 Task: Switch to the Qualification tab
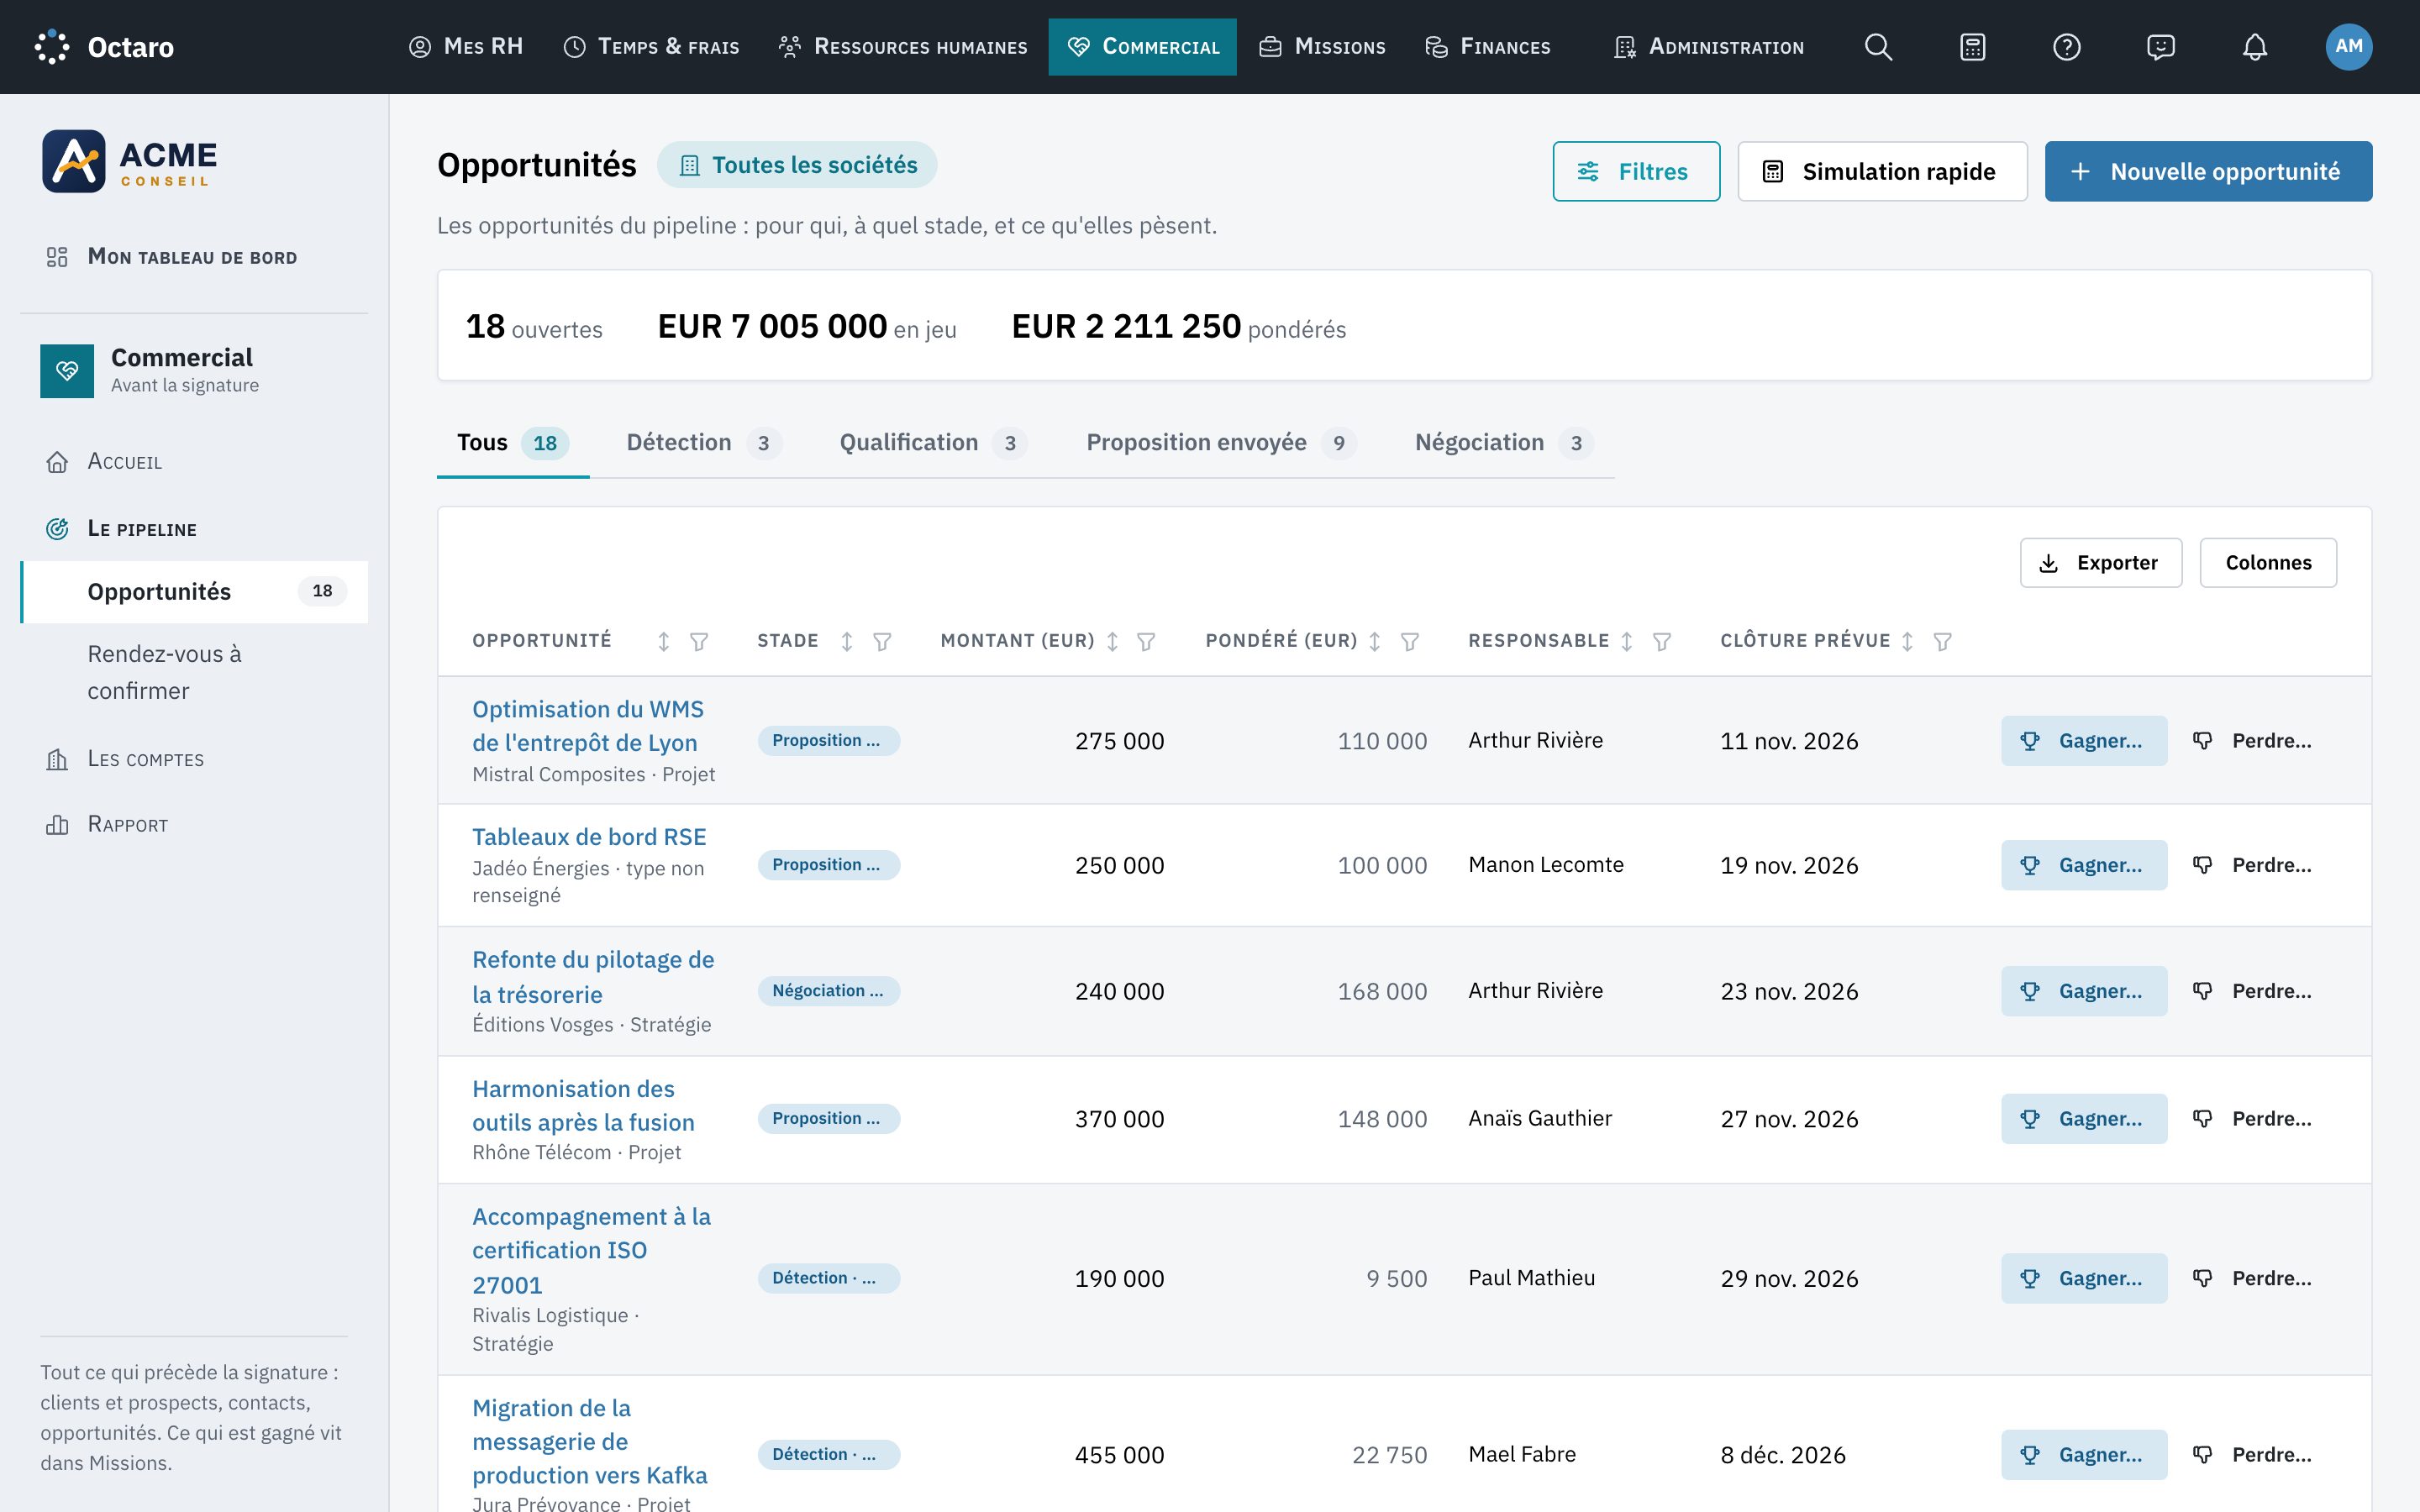click(933, 443)
